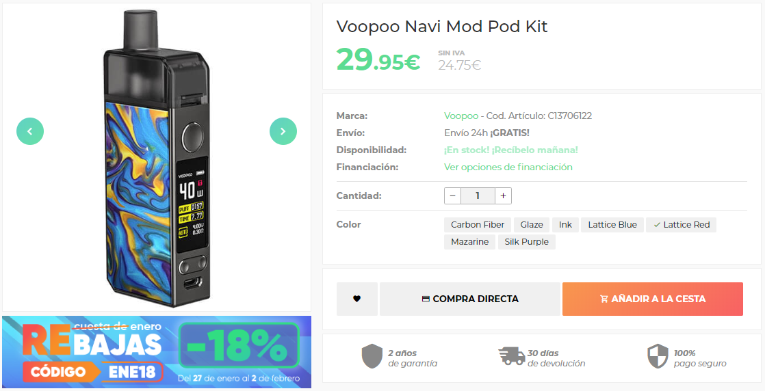Click the 100% pago seguro shield icon
765x391 pixels.
pyautogui.click(x=657, y=356)
